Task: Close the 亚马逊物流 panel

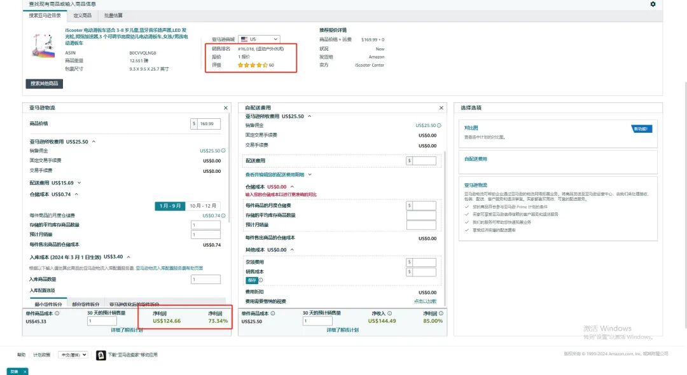Action: [226, 107]
